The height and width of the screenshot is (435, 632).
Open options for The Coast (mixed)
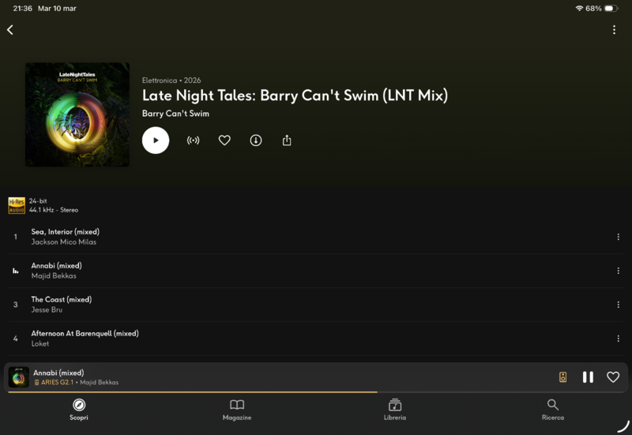point(618,305)
